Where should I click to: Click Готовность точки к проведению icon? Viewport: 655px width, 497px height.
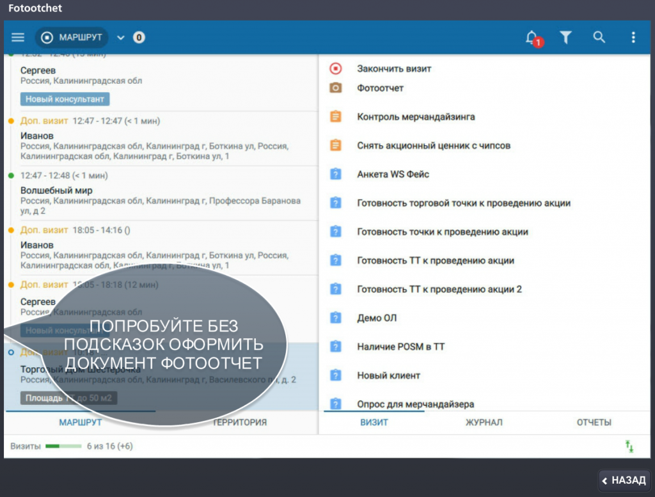(x=335, y=232)
